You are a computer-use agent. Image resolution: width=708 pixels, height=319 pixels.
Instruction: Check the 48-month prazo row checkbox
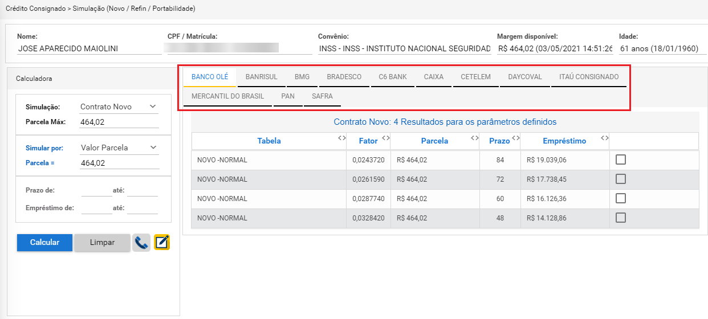coord(621,218)
